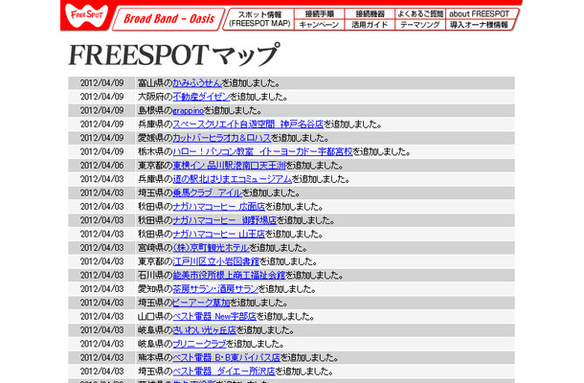Open ナガハマコーヒー 広面店 link
Image resolution: width=584 pixels, height=383 pixels.
pos(218,207)
